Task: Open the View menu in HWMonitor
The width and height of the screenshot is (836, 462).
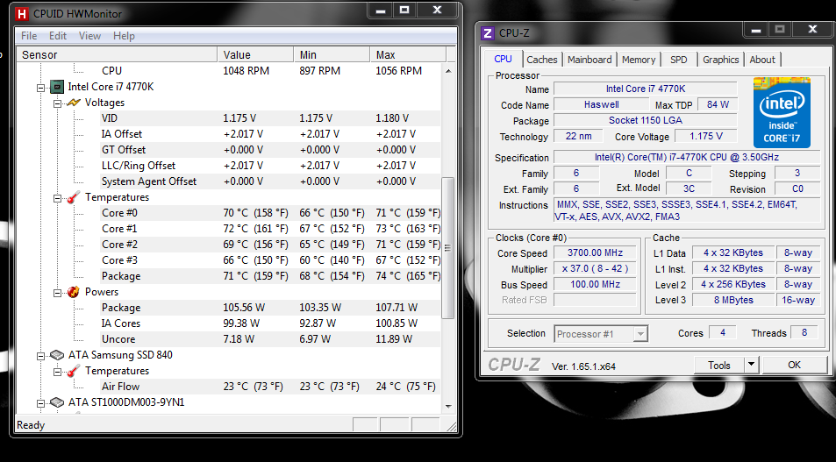Action: 89,36
